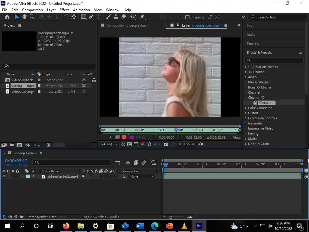Enable Motion Blur for timeline layers
The image size is (309, 232).
[144, 163]
